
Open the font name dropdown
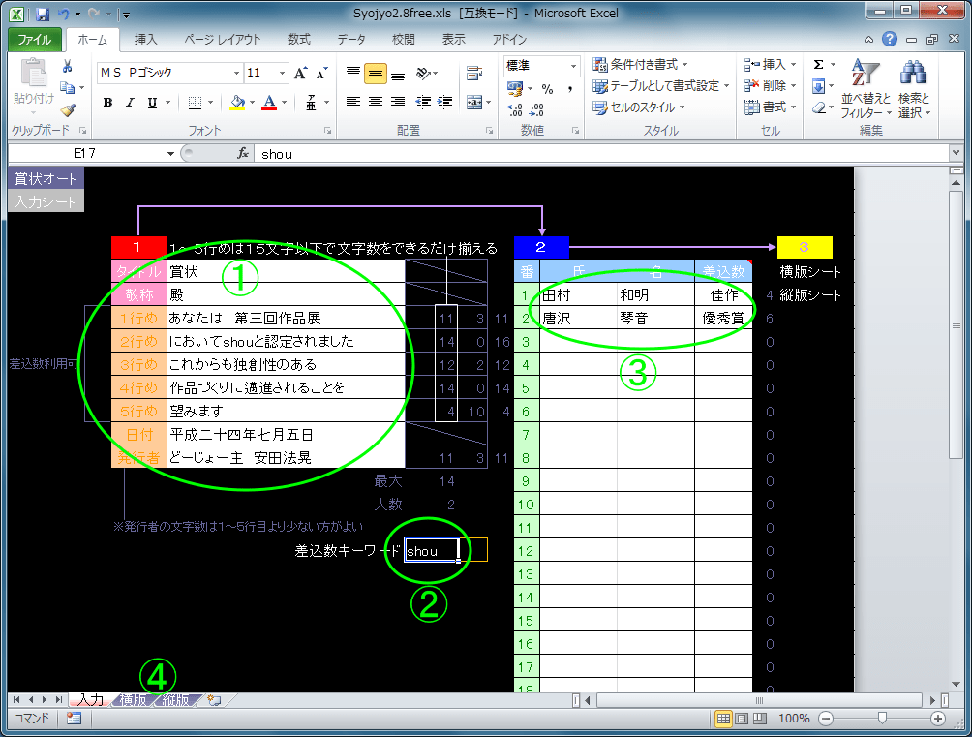pyautogui.click(x=236, y=74)
